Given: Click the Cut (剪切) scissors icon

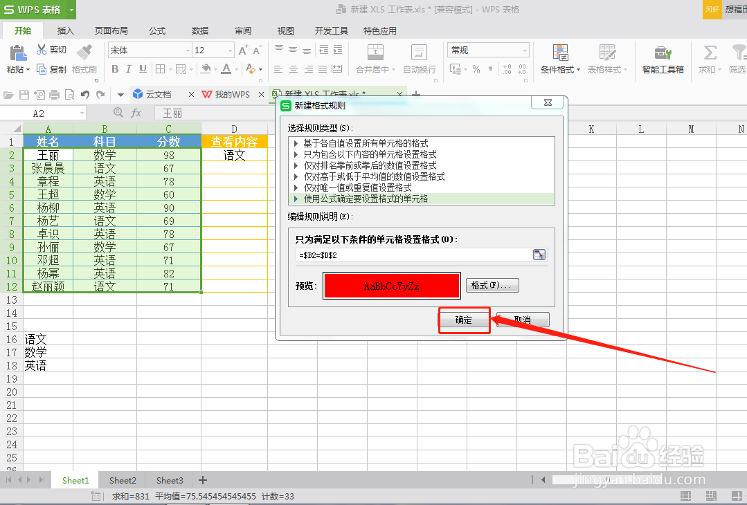Looking at the screenshot, I should [x=42, y=50].
